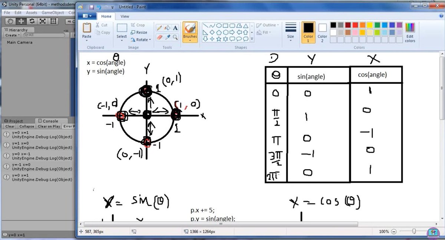Open Unity Edit menu
The image size is (445, 240).
coord(18,13)
